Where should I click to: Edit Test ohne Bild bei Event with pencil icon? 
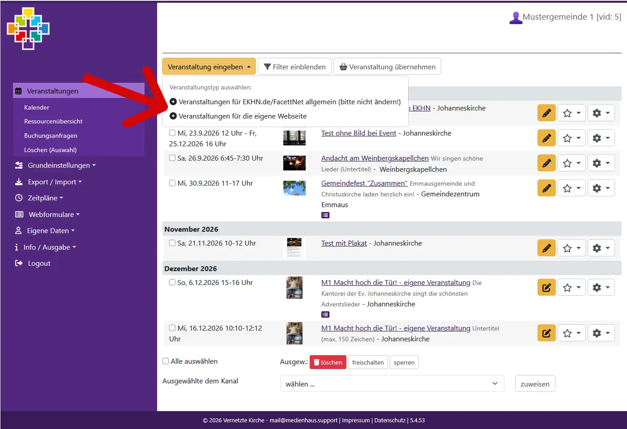[x=546, y=138]
